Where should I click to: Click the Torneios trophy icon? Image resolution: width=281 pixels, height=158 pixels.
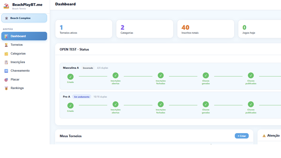[x=6, y=45]
